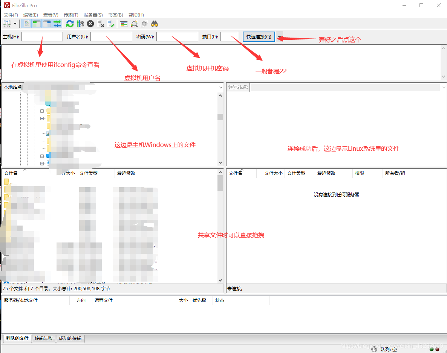Disconnect from the current server

(101, 24)
